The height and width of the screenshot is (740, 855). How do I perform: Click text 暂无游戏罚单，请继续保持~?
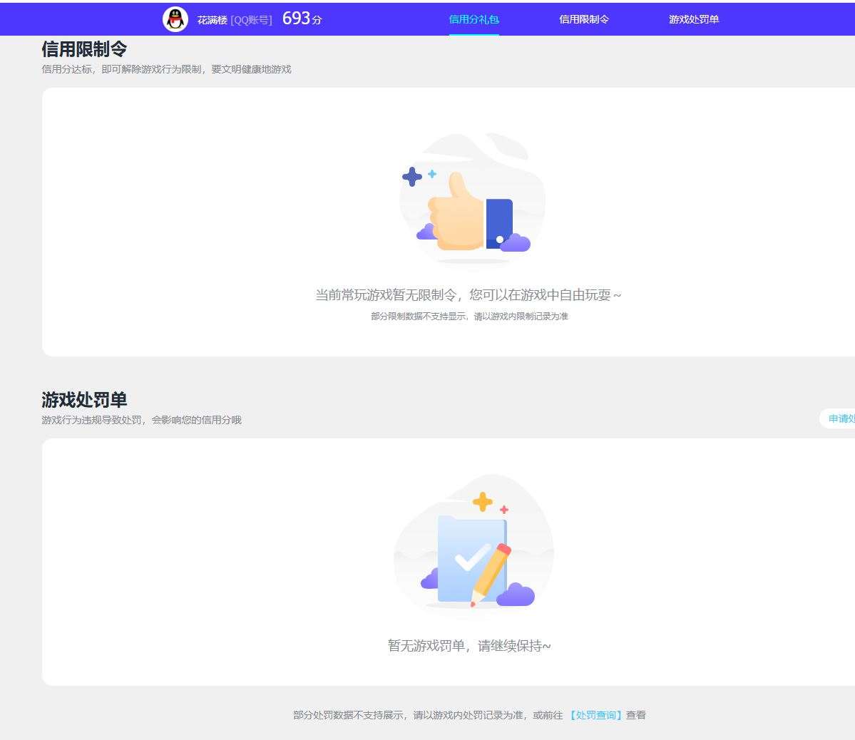pyautogui.click(x=469, y=646)
